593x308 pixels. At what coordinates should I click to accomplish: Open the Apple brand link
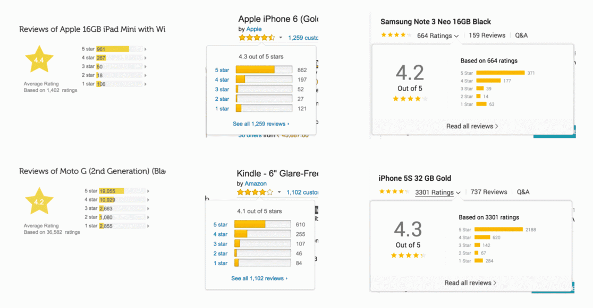[x=254, y=29]
